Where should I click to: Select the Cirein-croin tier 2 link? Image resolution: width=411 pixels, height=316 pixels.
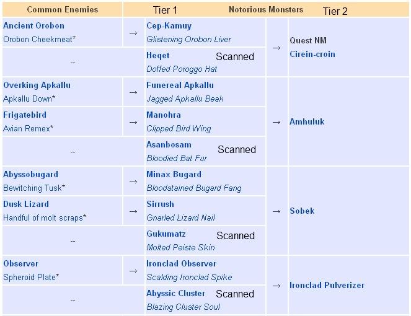click(312, 54)
